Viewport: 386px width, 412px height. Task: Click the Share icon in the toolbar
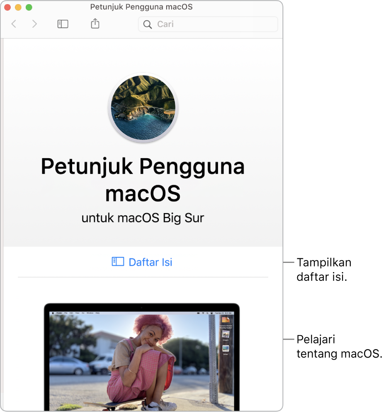[95, 24]
